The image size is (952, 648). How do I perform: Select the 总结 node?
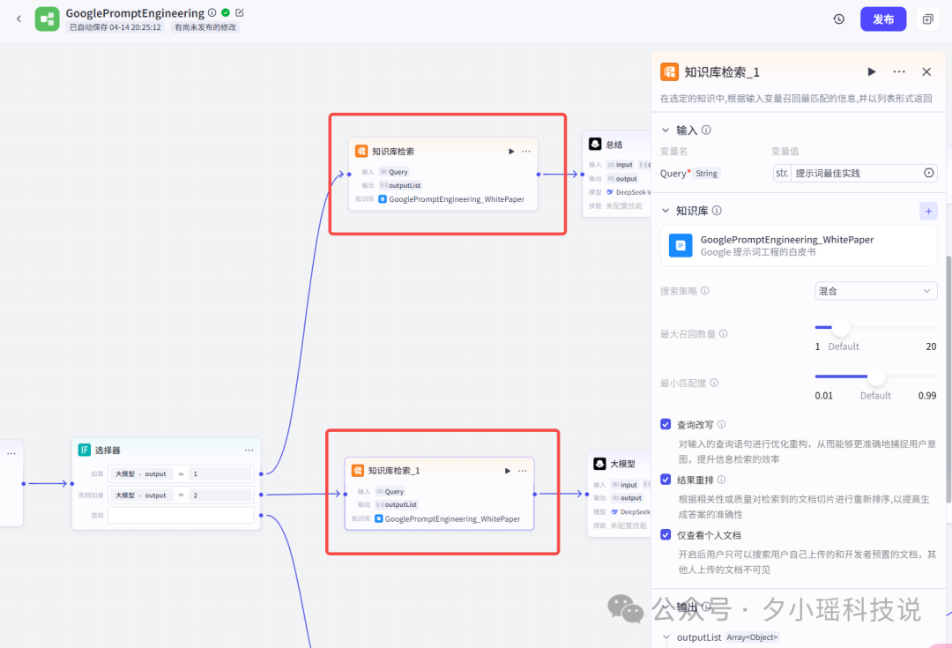point(616,174)
